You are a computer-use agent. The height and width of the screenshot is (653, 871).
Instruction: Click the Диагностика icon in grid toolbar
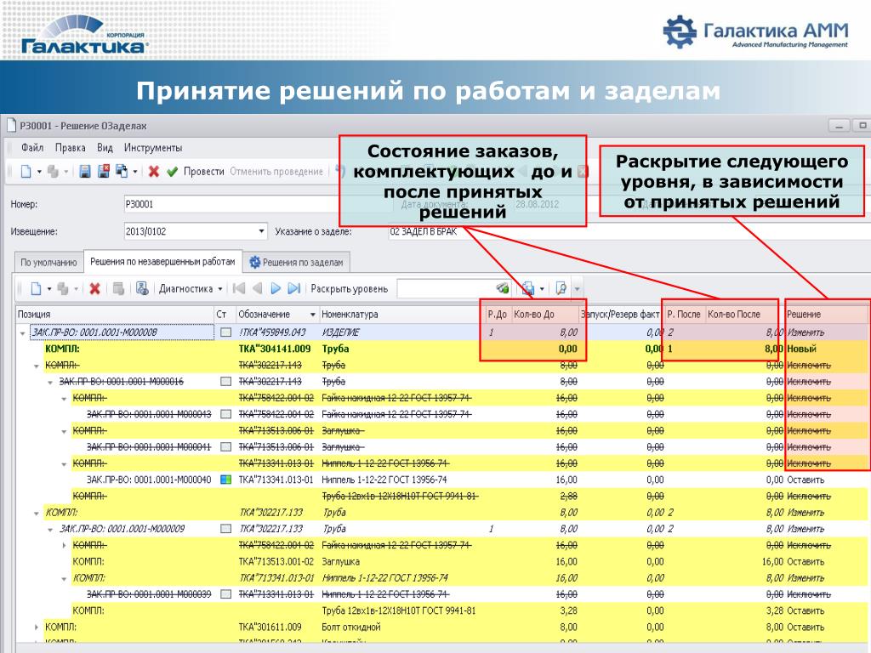142,288
